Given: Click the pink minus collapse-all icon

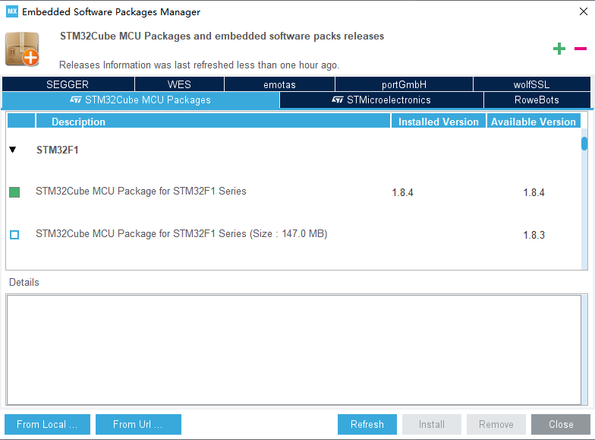Looking at the screenshot, I should pyautogui.click(x=581, y=49).
